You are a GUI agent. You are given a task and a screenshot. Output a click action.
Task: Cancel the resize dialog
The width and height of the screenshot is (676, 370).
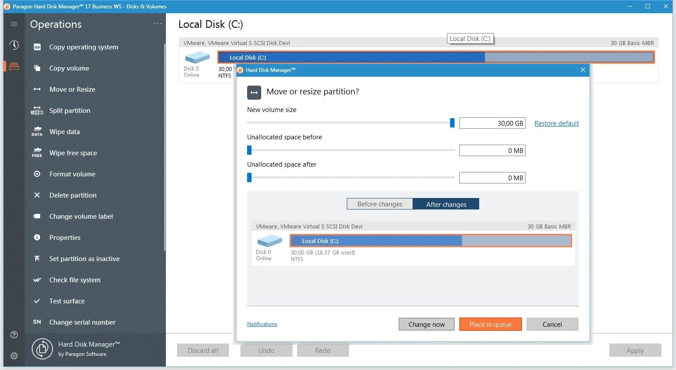[x=552, y=324]
